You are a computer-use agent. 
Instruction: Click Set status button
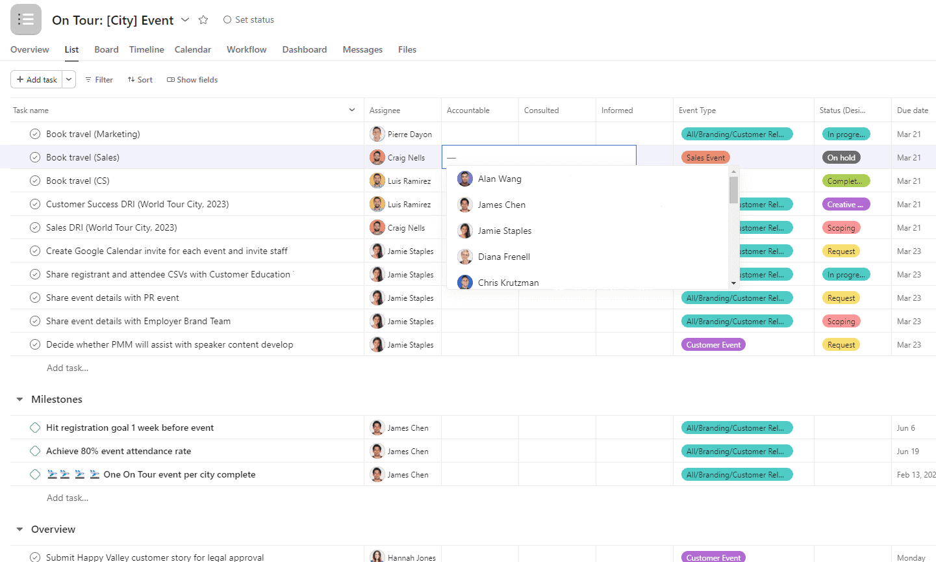click(x=248, y=20)
